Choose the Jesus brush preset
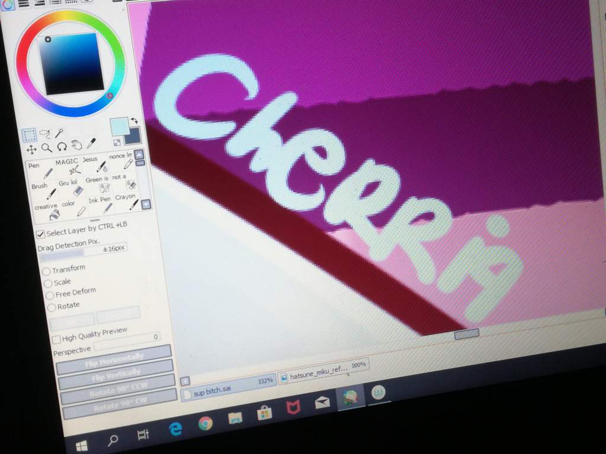The image size is (606, 454). pyautogui.click(x=94, y=163)
